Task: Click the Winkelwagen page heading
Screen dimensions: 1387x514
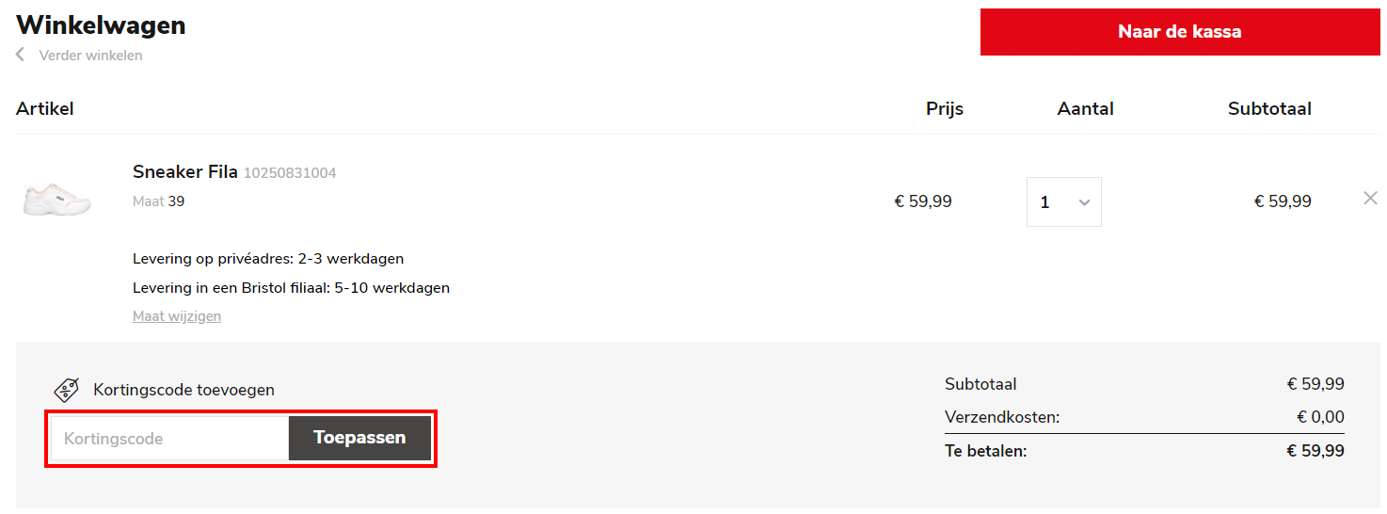Action: coord(101,25)
